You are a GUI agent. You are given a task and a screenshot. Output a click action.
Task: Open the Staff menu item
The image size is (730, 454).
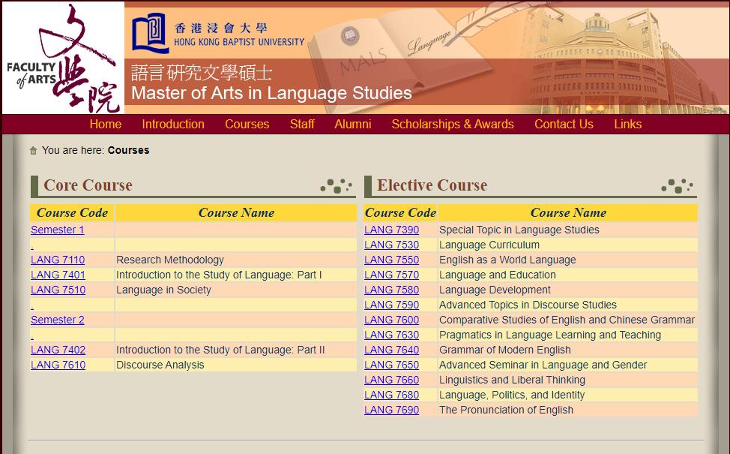(302, 124)
